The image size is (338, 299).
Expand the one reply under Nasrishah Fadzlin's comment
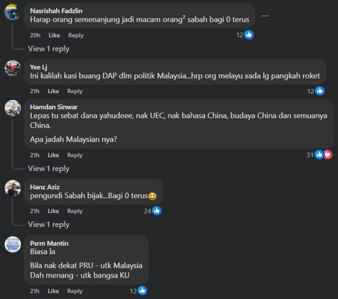(48, 49)
